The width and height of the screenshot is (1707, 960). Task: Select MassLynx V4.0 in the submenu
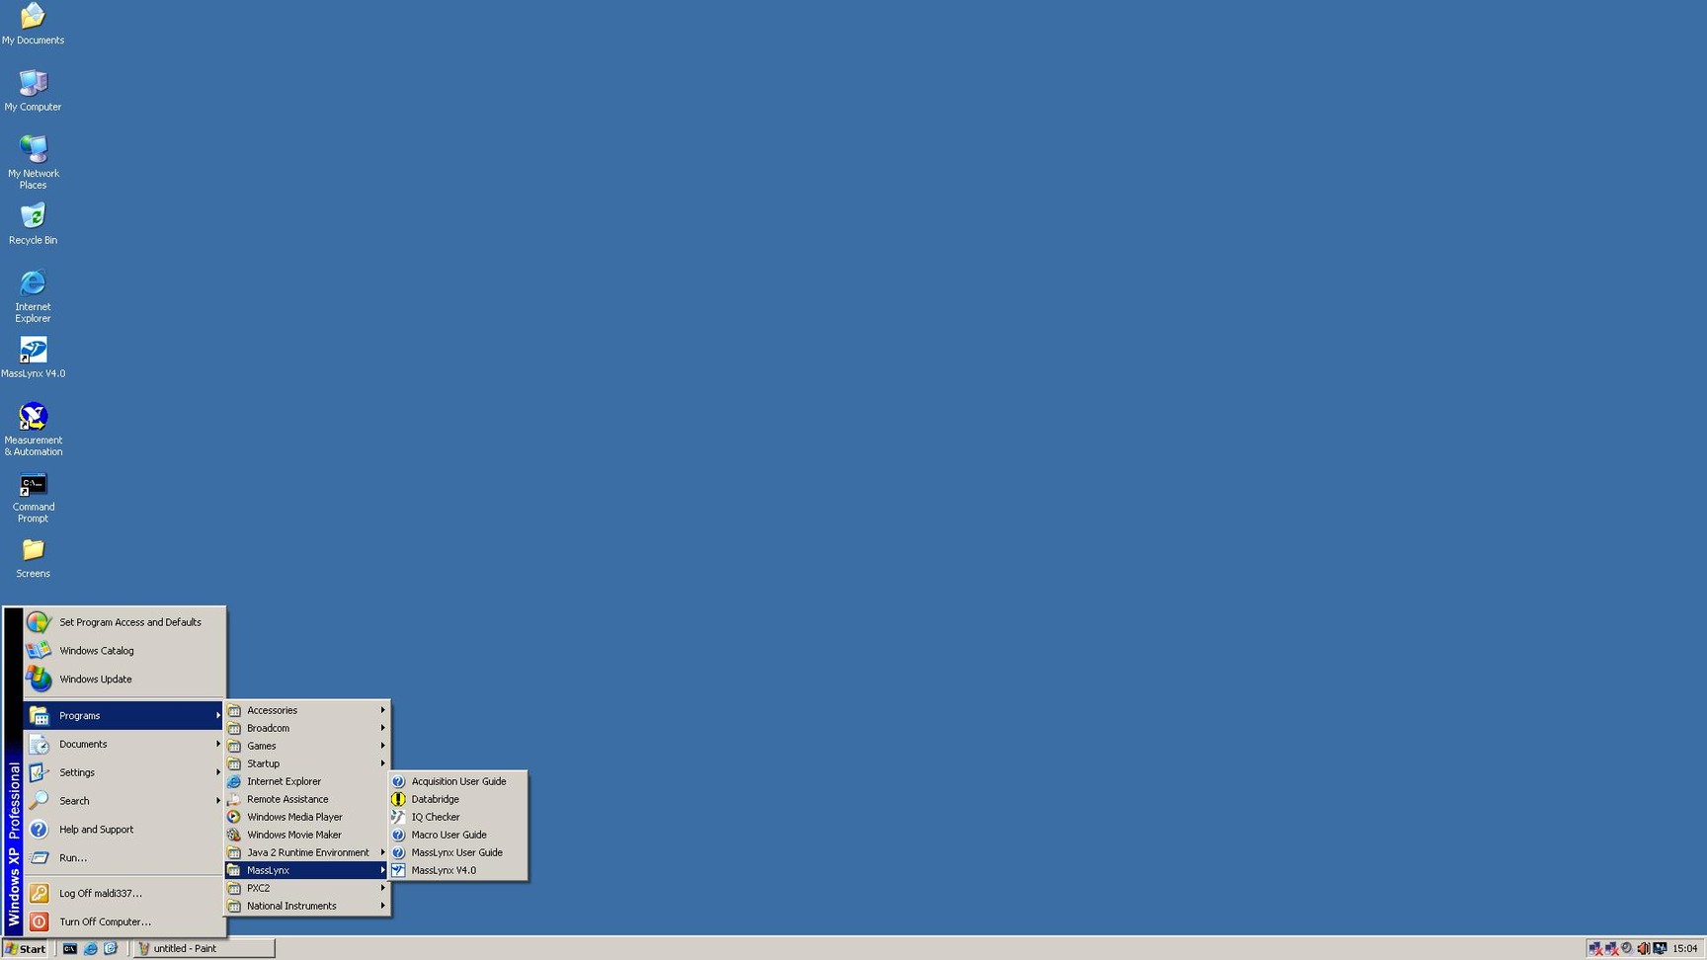click(443, 870)
